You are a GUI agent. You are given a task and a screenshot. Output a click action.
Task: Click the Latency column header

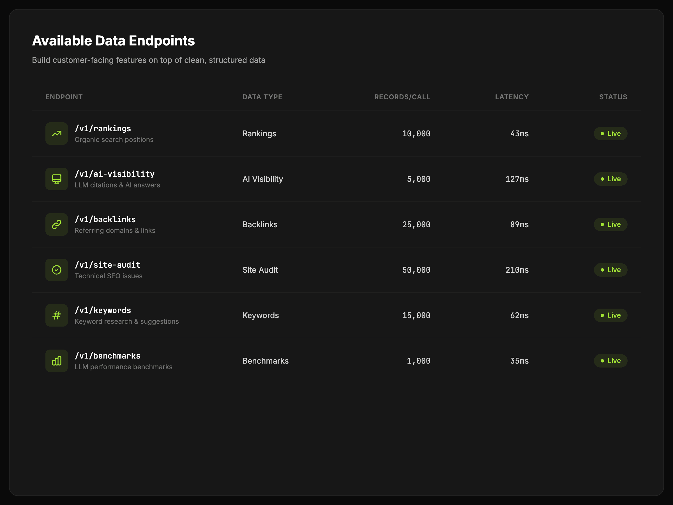511,97
